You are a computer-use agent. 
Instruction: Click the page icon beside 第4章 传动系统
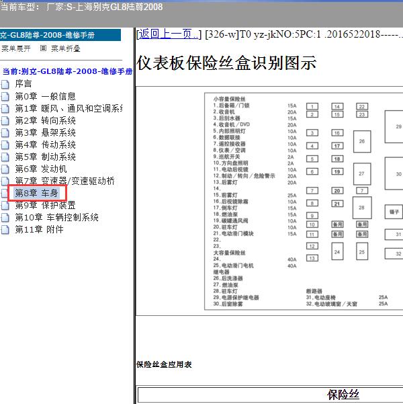pos(5,145)
